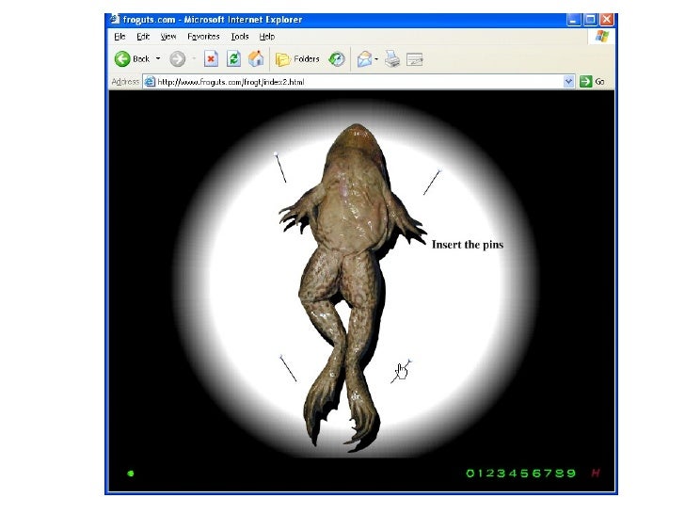Select the lower-left dissection pin
Screen dimensions: 685x514
click(x=288, y=368)
